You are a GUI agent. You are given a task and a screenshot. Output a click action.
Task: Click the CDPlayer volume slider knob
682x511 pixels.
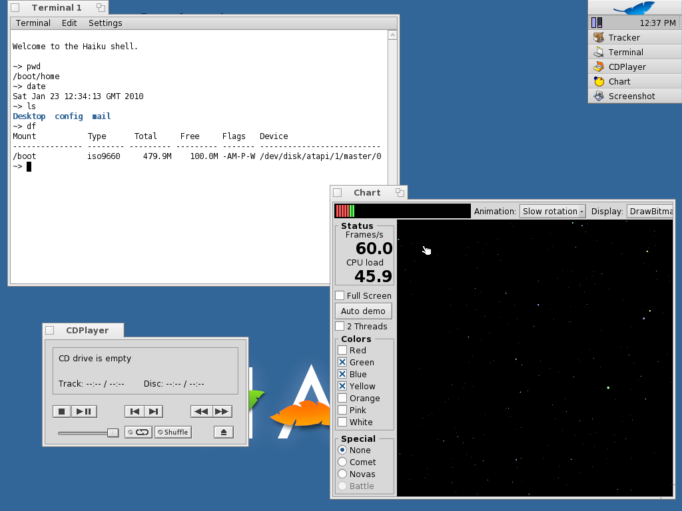(113, 432)
